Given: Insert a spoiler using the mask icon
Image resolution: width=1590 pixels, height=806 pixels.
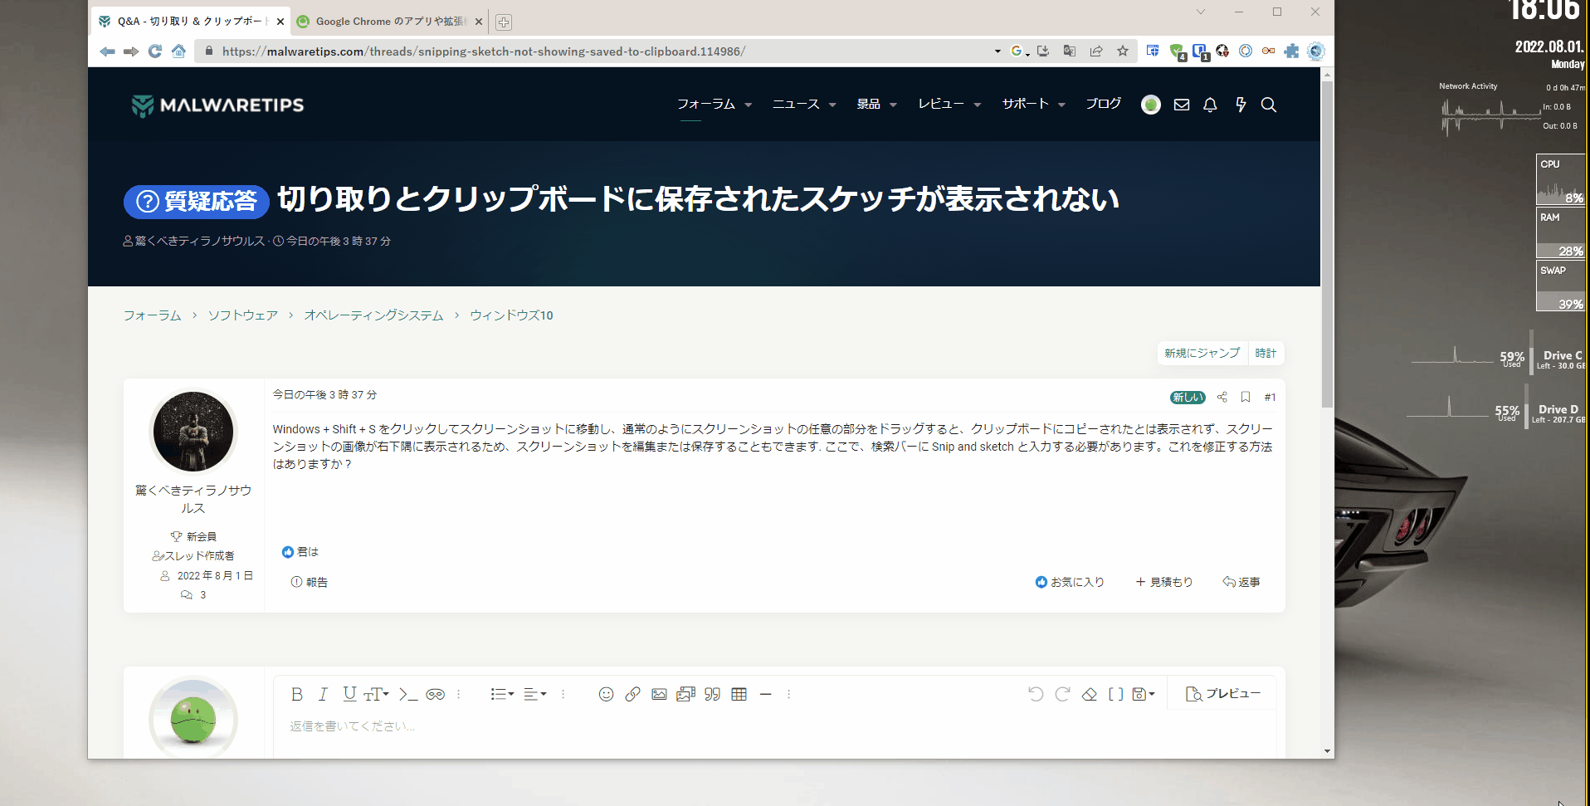Looking at the screenshot, I should tap(436, 695).
